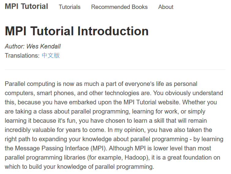Click the words Parallel computing starting the paragraph
Viewport: 231px width, 174px height.
click(x=30, y=84)
